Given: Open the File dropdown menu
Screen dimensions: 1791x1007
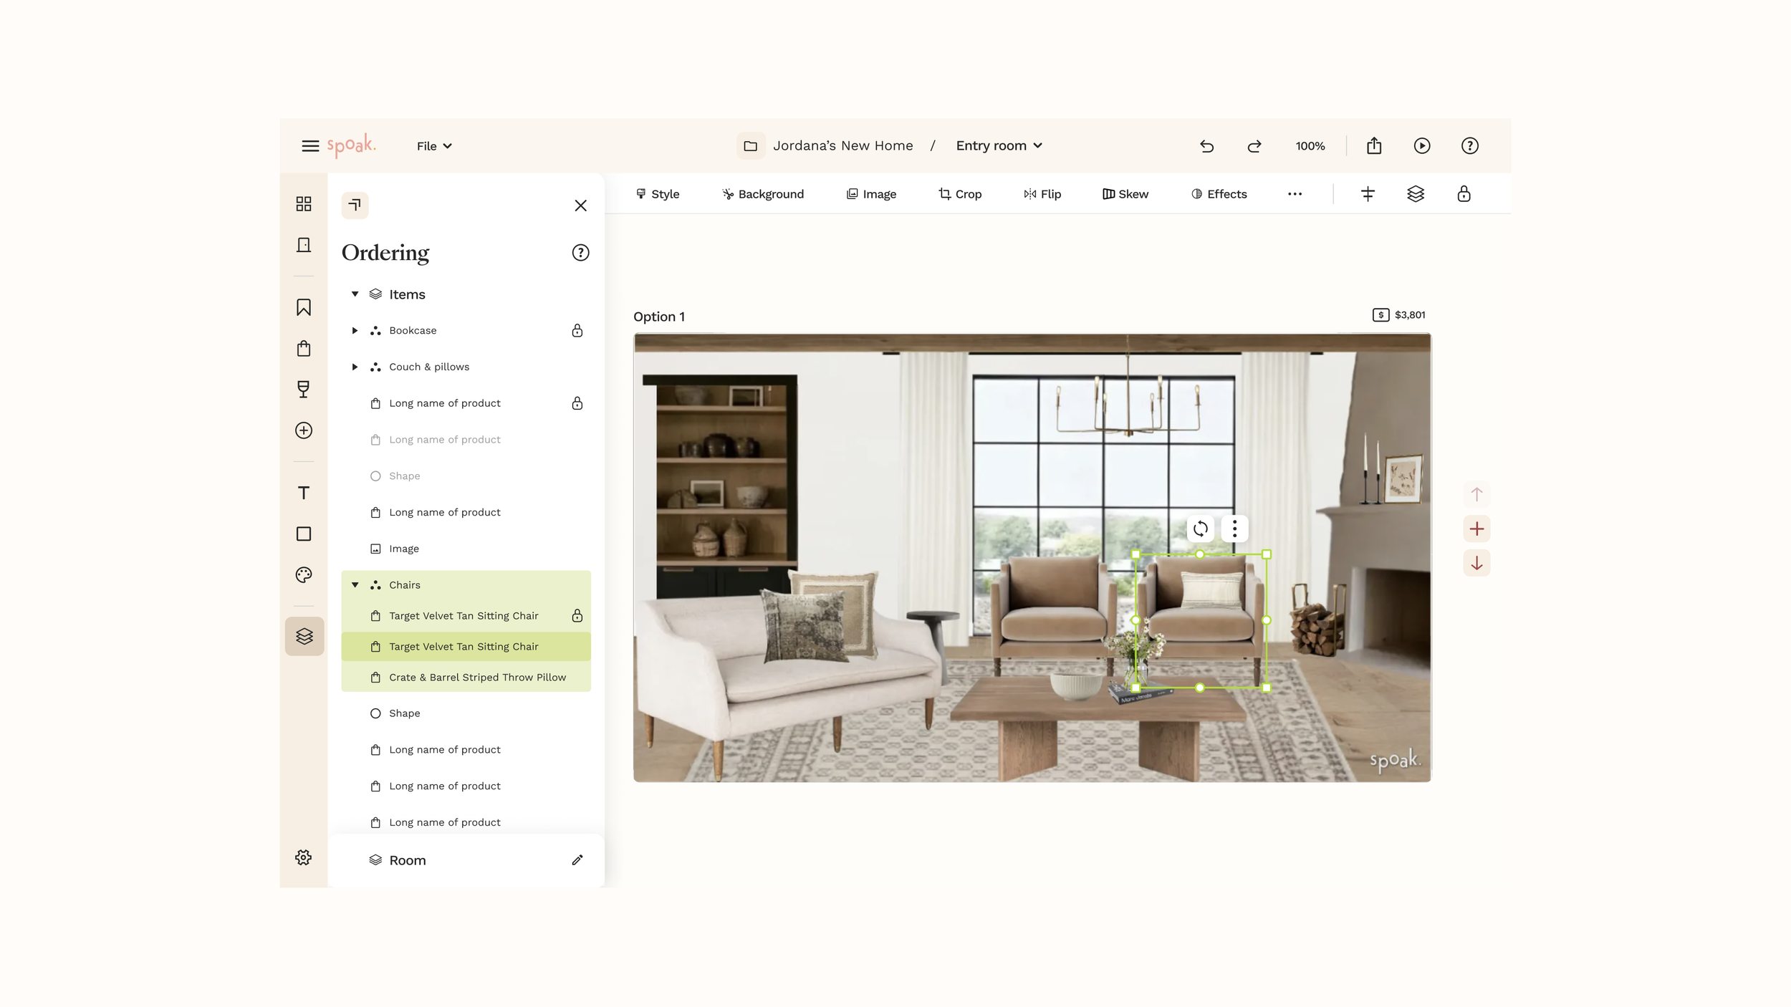Looking at the screenshot, I should pos(434,146).
